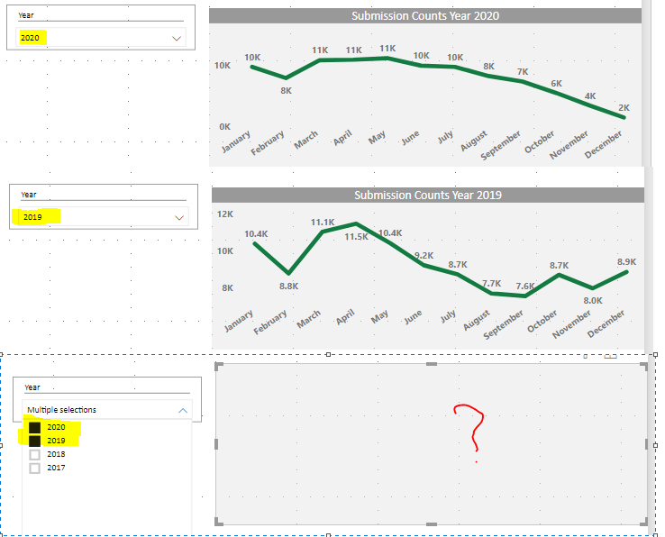
Task: Click the empty visual placeholder with question mark
Action: pos(432,444)
